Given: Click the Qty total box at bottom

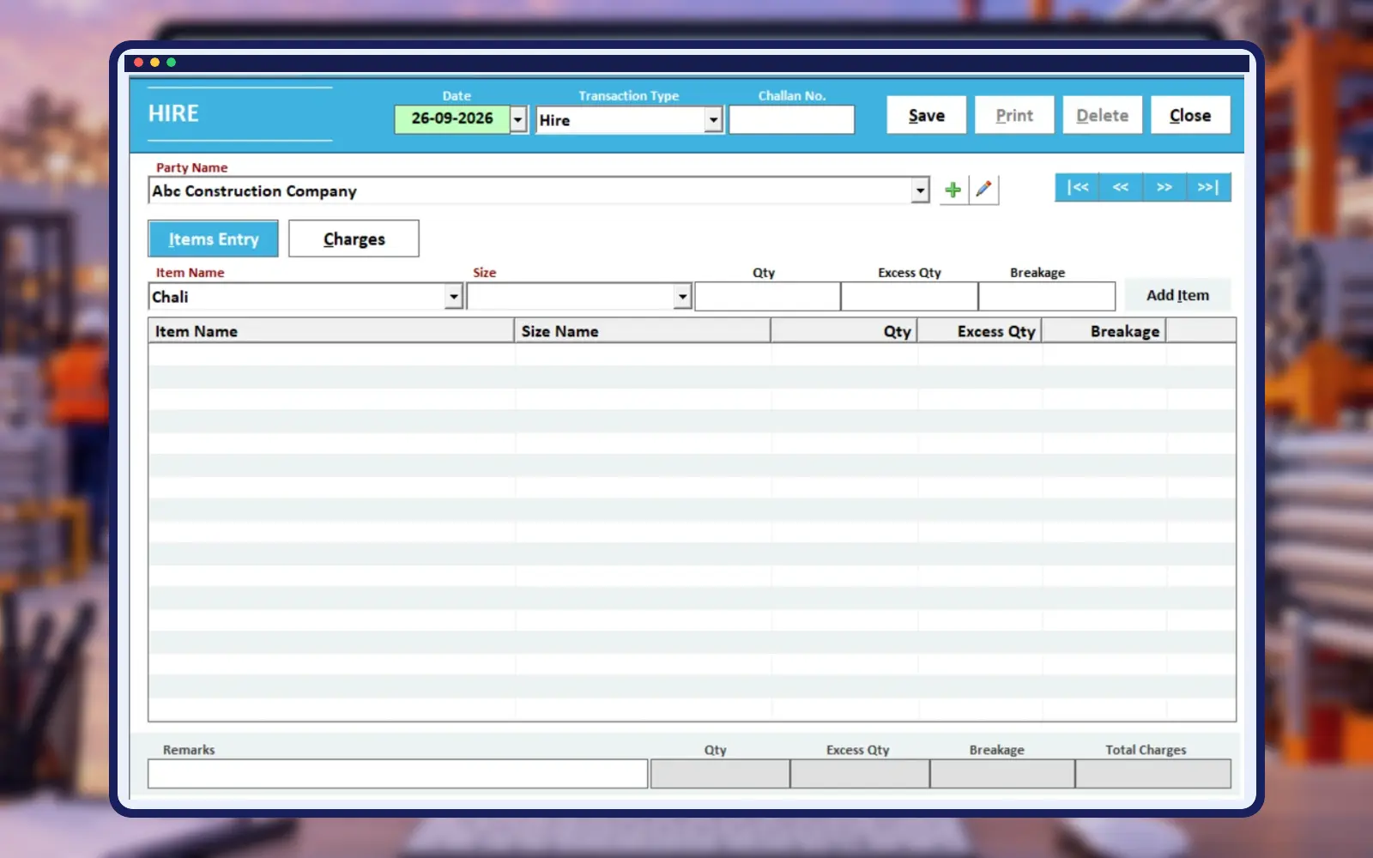Looking at the screenshot, I should [720, 773].
